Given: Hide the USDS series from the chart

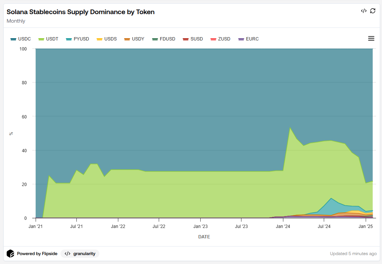Looking at the screenshot, I should pyautogui.click(x=107, y=39).
